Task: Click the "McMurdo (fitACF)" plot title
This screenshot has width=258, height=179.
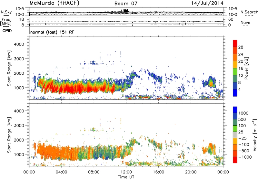Action: pyautogui.click(x=54, y=3)
